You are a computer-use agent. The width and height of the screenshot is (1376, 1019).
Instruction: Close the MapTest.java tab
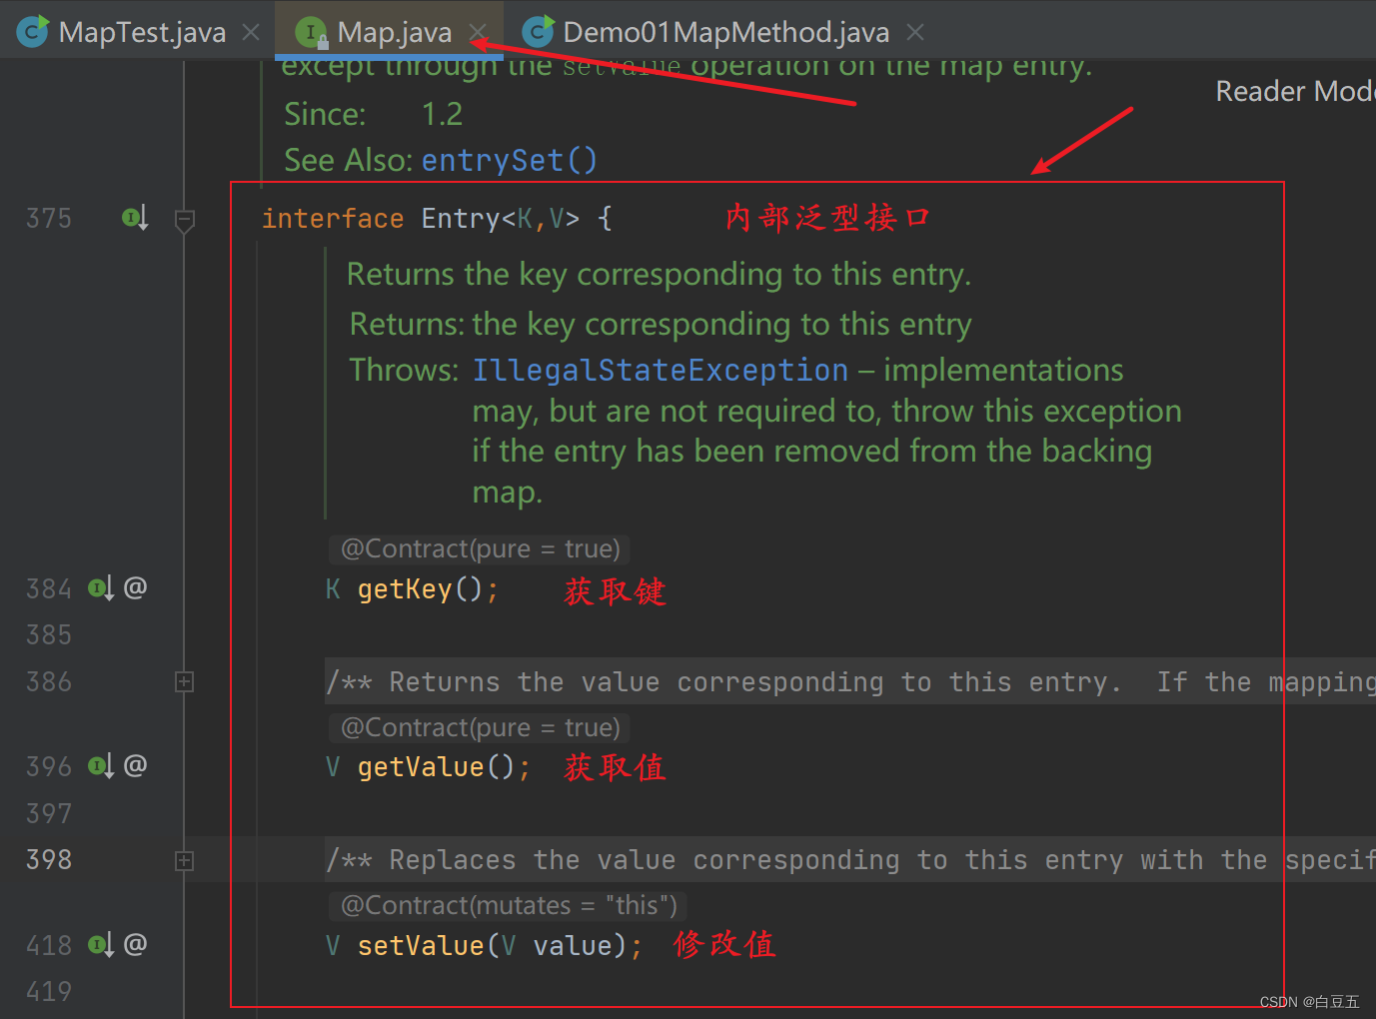(x=251, y=32)
